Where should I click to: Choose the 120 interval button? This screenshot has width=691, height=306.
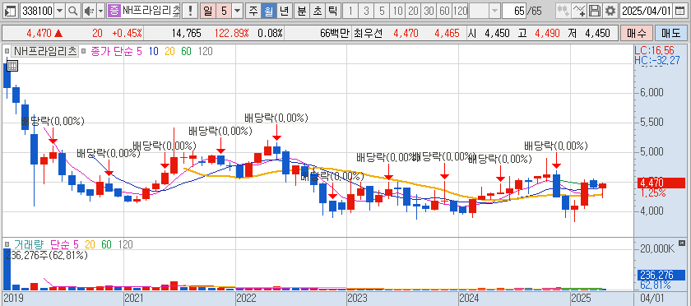click(460, 11)
